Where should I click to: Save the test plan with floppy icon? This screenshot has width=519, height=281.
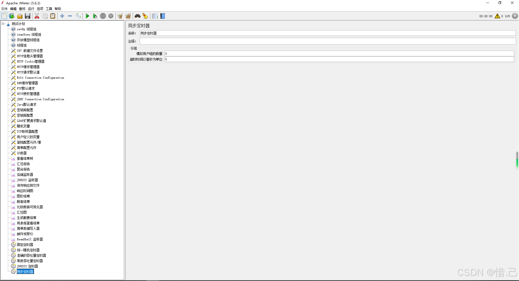28,16
